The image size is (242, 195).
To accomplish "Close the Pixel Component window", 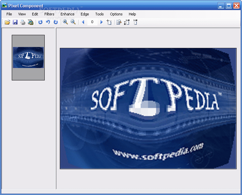I will pyautogui.click(x=236, y=6).
